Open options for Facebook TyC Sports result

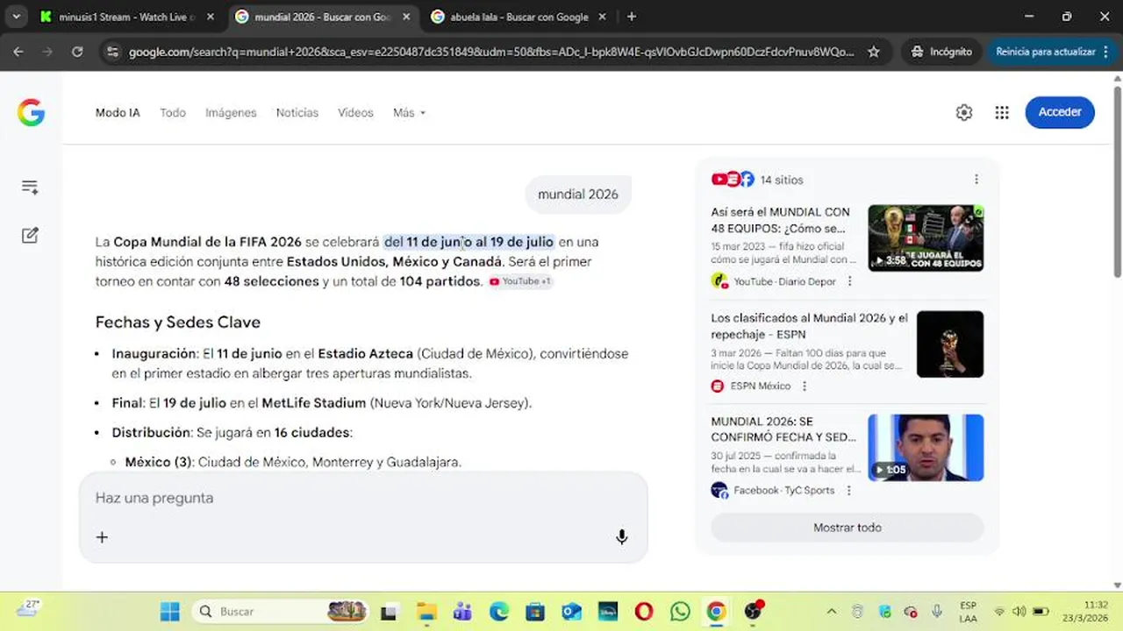tap(848, 490)
